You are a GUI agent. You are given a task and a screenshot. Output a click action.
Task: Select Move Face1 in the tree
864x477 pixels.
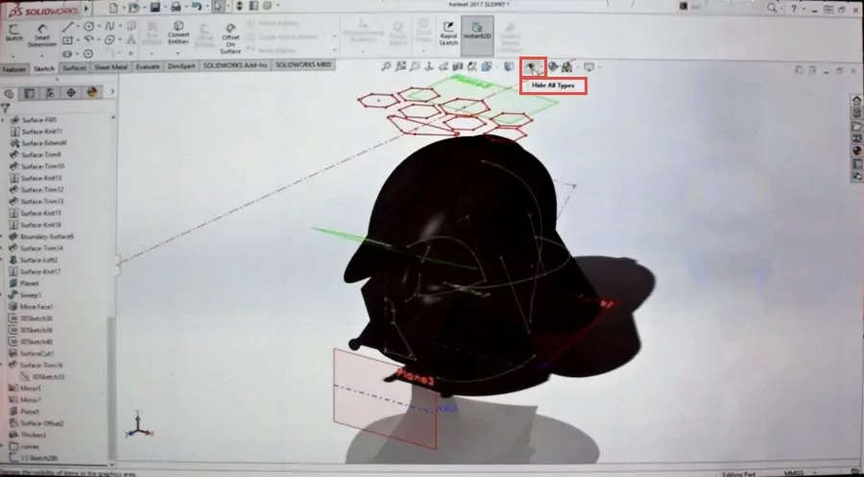coord(31,307)
